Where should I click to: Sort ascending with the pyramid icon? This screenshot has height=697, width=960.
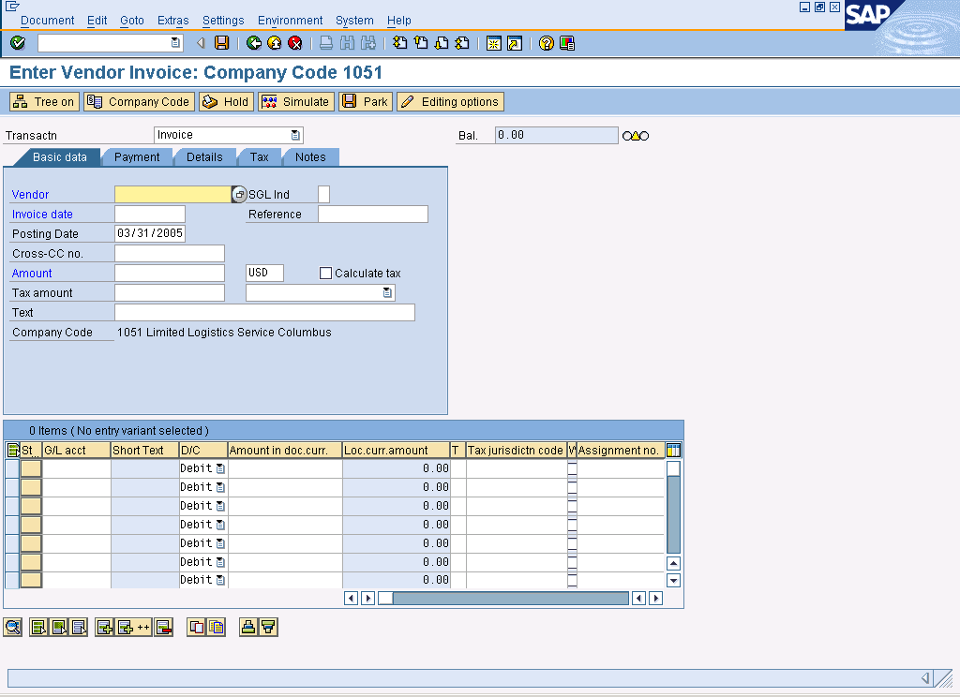(x=247, y=628)
